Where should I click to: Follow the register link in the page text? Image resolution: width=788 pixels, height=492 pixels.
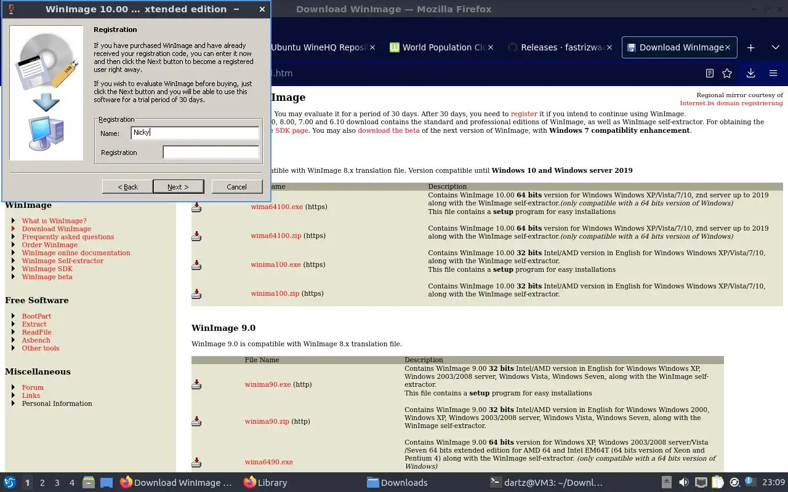click(524, 114)
